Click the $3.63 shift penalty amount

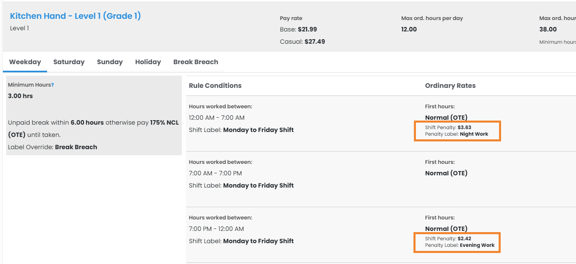pyautogui.click(x=464, y=128)
